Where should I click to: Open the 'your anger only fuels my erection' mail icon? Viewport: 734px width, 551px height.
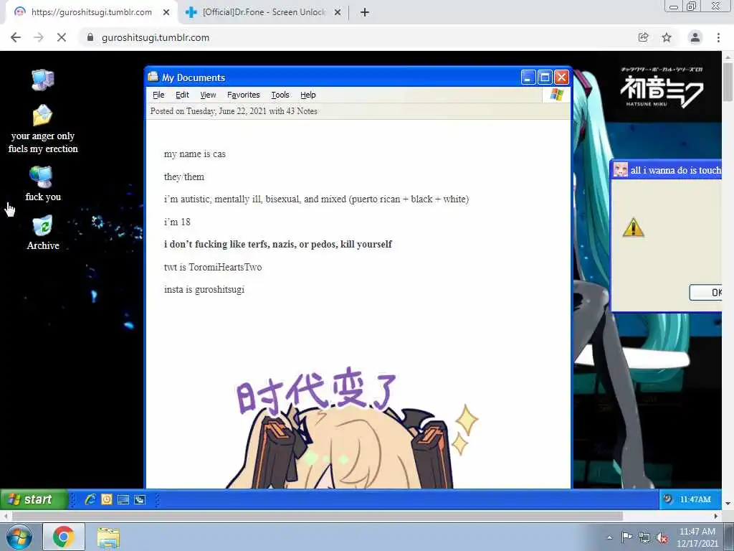(x=42, y=116)
